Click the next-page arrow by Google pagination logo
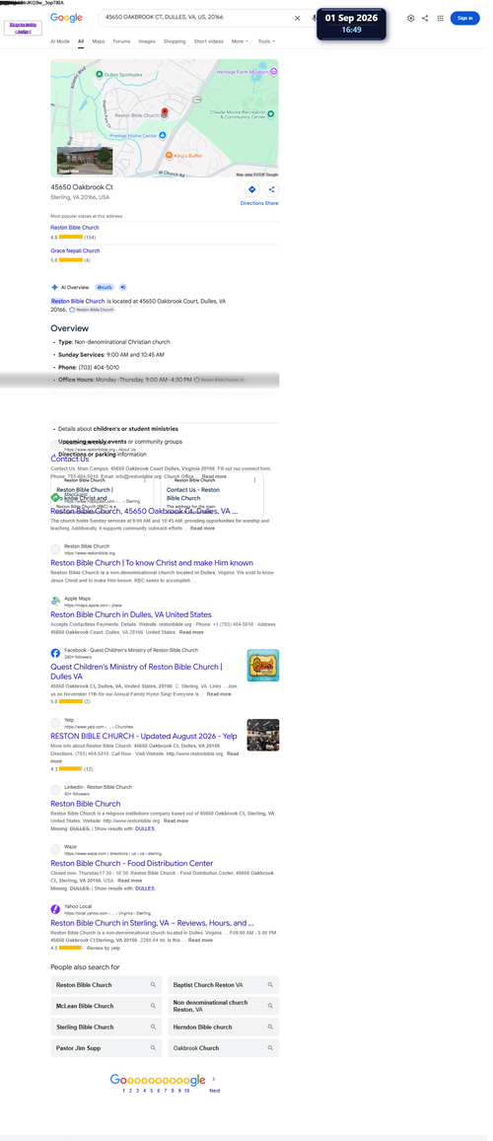This screenshot has width=493, height=1141. pos(214,1079)
